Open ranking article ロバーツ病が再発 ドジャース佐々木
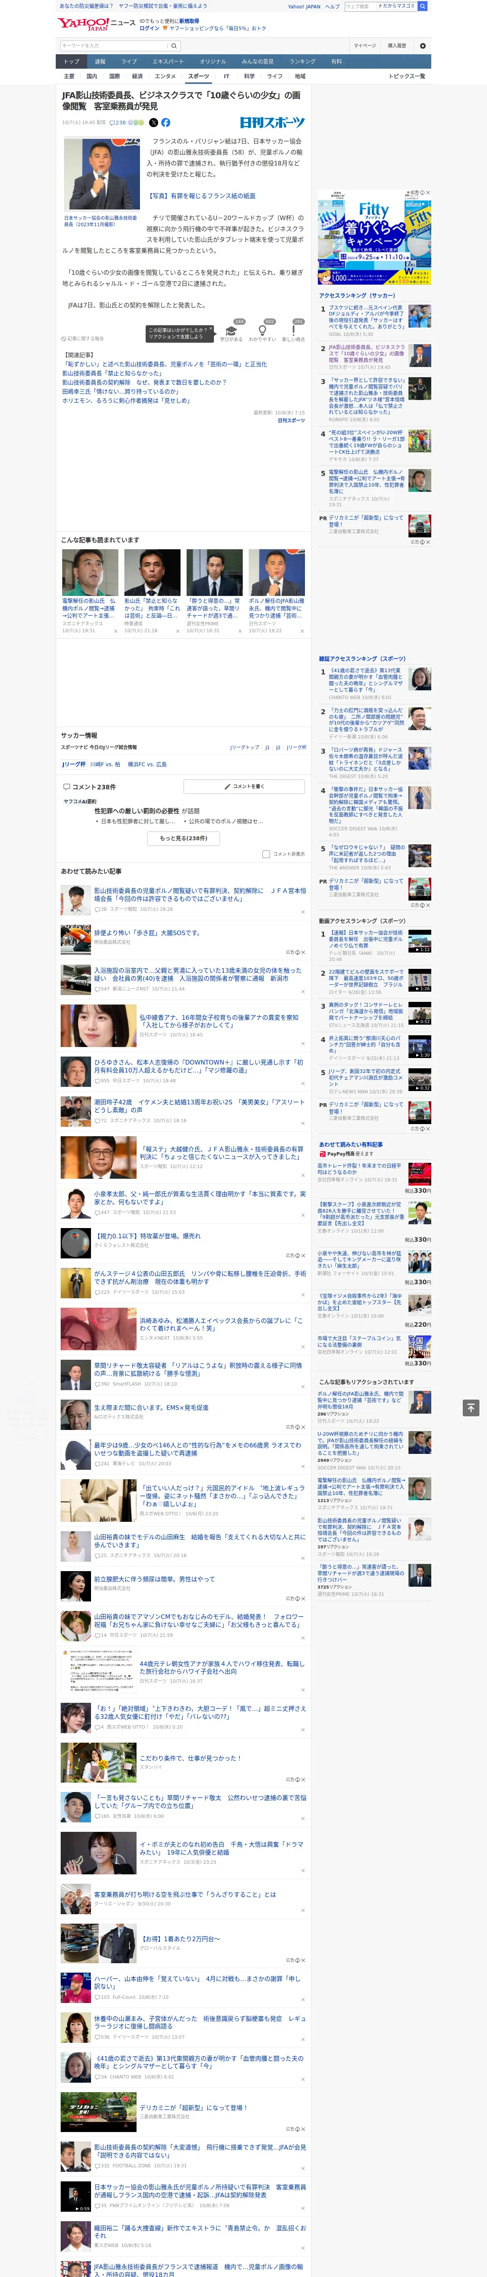Viewport: 487px width, 2277px height. pyautogui.click(x=366, y=759)
